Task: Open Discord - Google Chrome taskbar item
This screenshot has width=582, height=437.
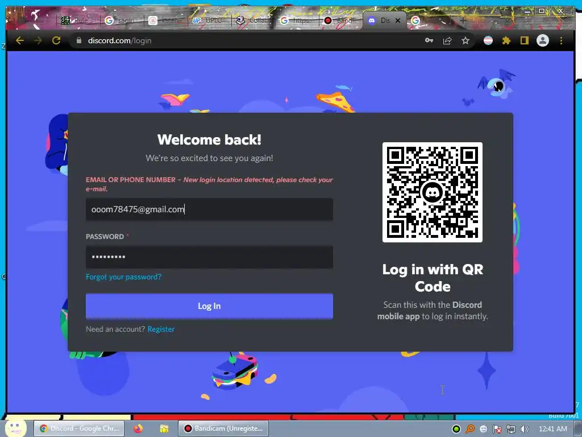Action: click(80, 428)
